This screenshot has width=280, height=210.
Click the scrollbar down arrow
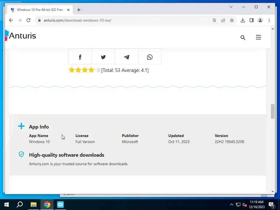tap(273, 192)
